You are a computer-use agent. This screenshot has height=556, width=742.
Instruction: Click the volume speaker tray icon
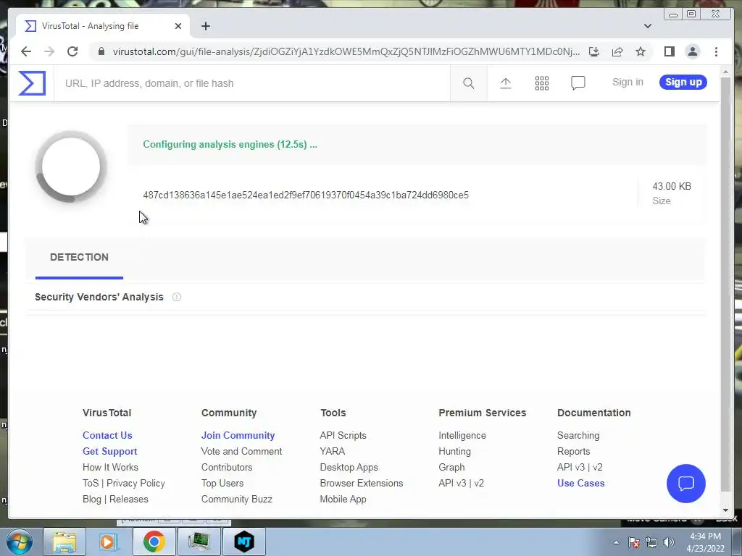click(669, 542)
